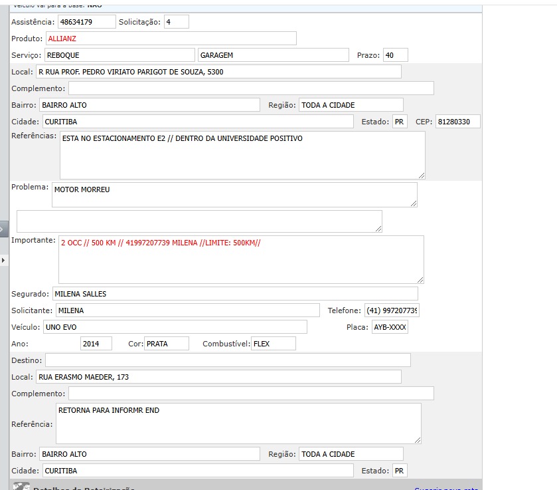Select the Placa field AYB-XXXX

click(390, 327)
